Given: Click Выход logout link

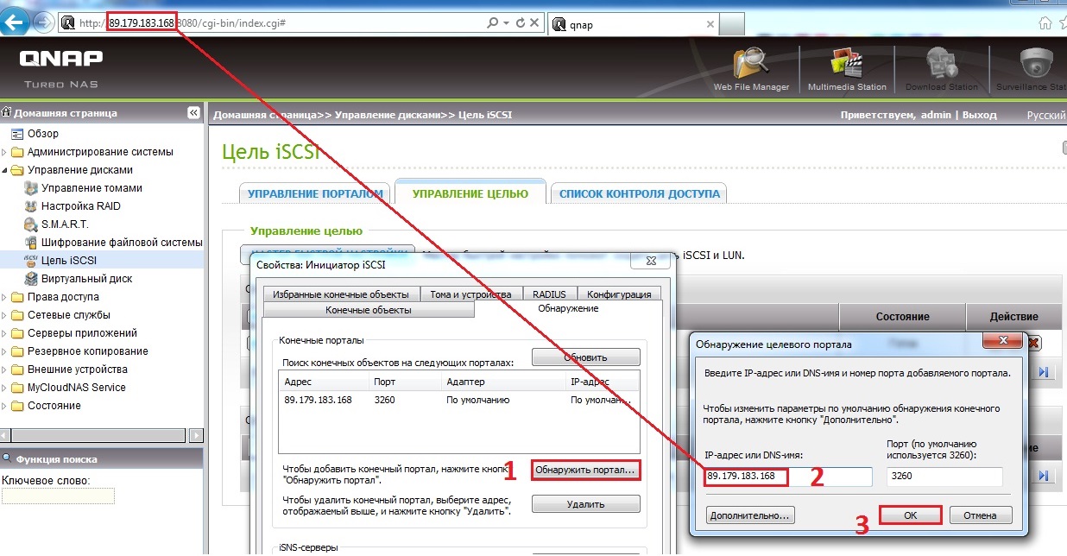Looking at the screenshot, I should pos(979,115).
